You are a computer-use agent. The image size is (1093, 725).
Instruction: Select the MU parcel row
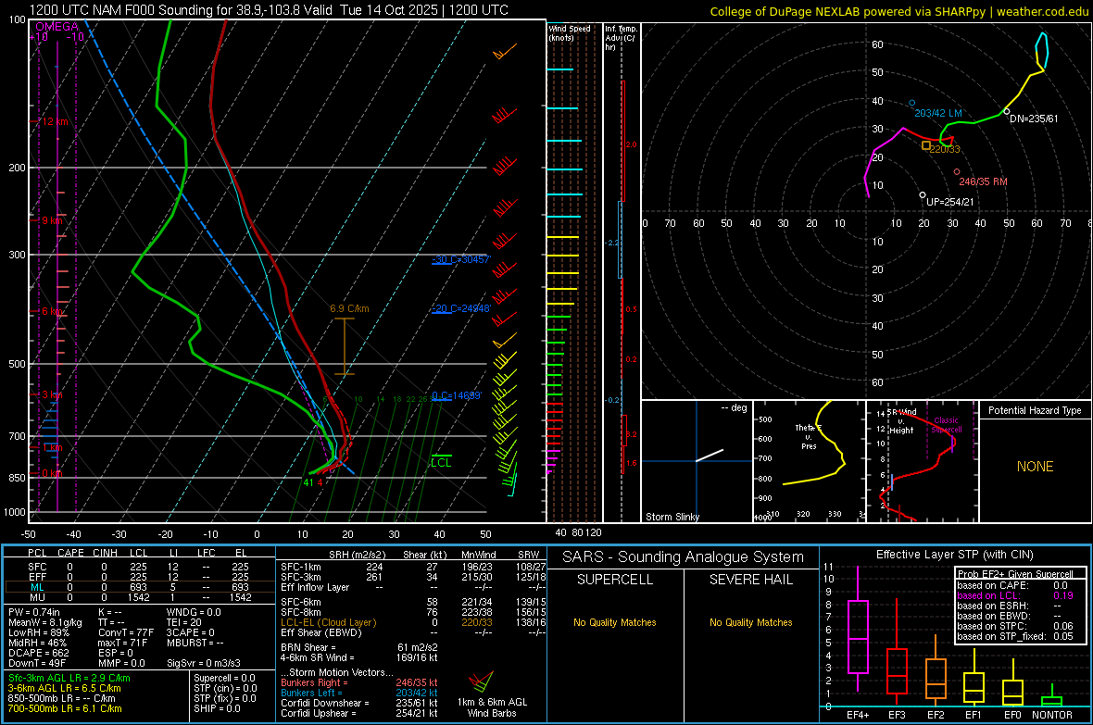click(139, 596)
